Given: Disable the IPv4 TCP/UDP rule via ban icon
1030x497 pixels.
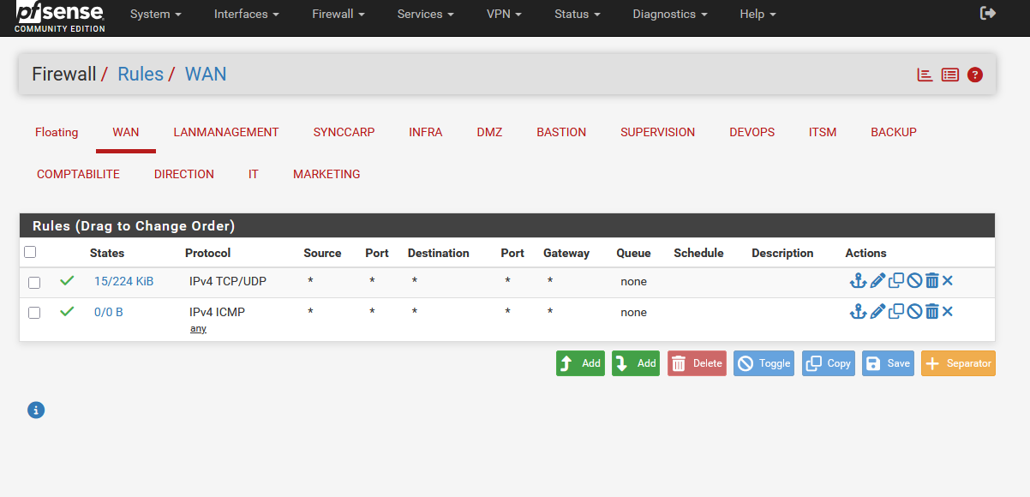Looking at the screenshot, I should coord(914,281).
